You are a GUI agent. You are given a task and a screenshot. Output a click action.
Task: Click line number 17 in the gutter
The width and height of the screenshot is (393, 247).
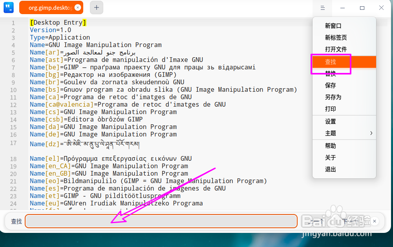13,143
